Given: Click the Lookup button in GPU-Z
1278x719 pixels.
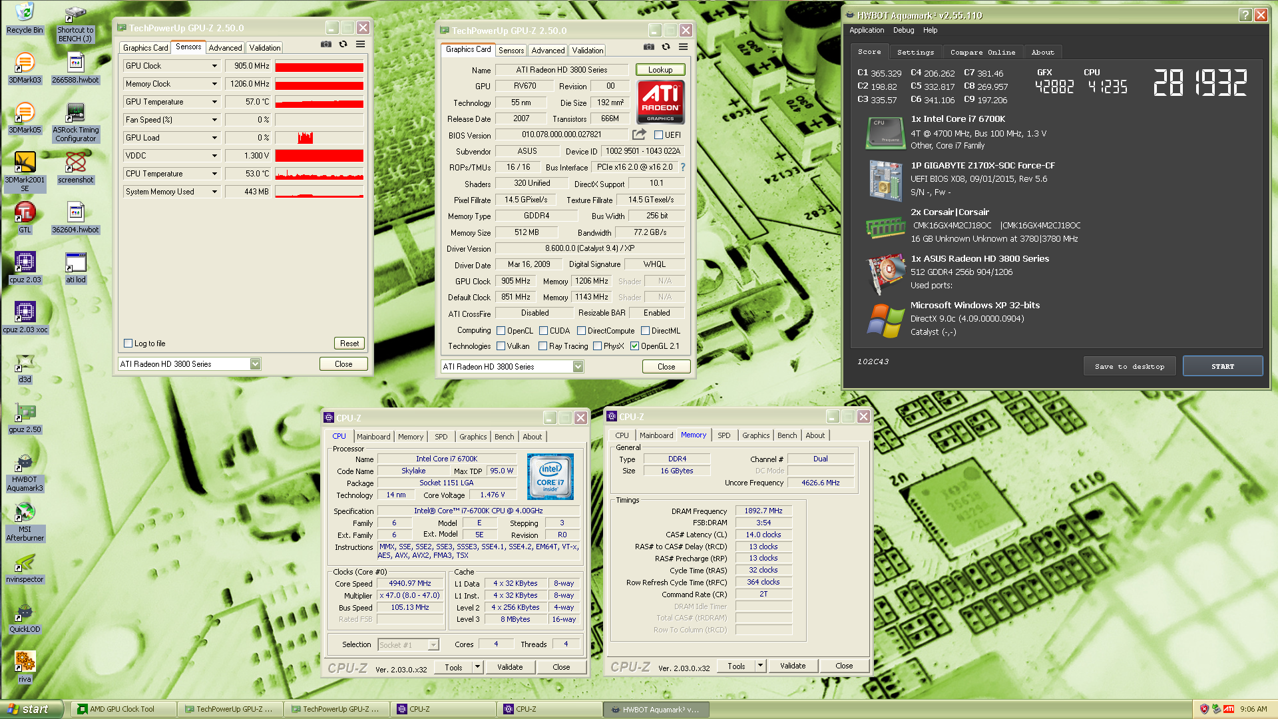Looking at the screenshot, I should [660, 70].
